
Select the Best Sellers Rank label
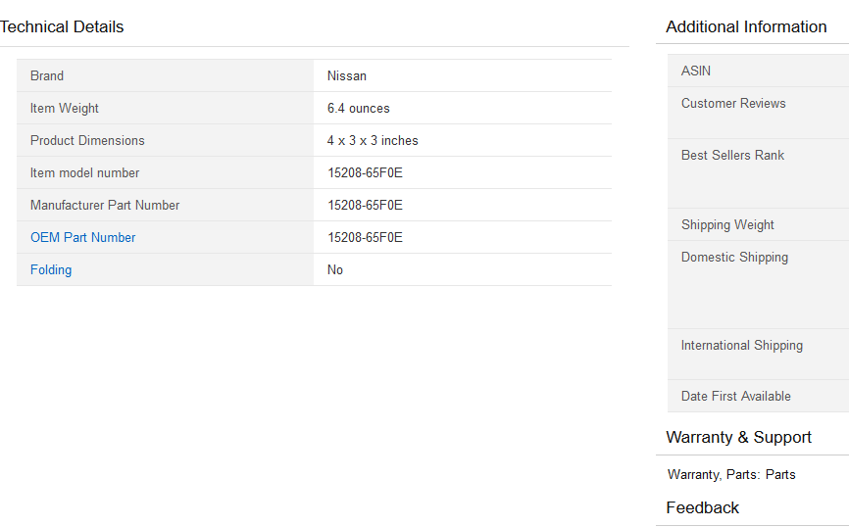click(732, 155)
